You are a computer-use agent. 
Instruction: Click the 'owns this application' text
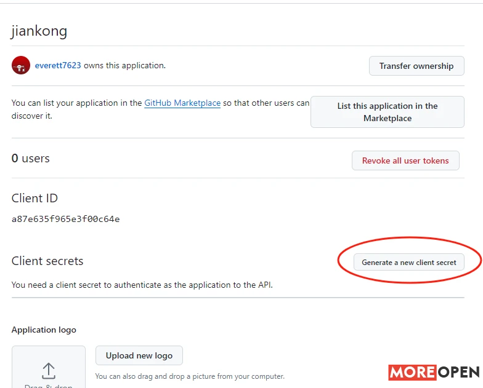[124, 65]
